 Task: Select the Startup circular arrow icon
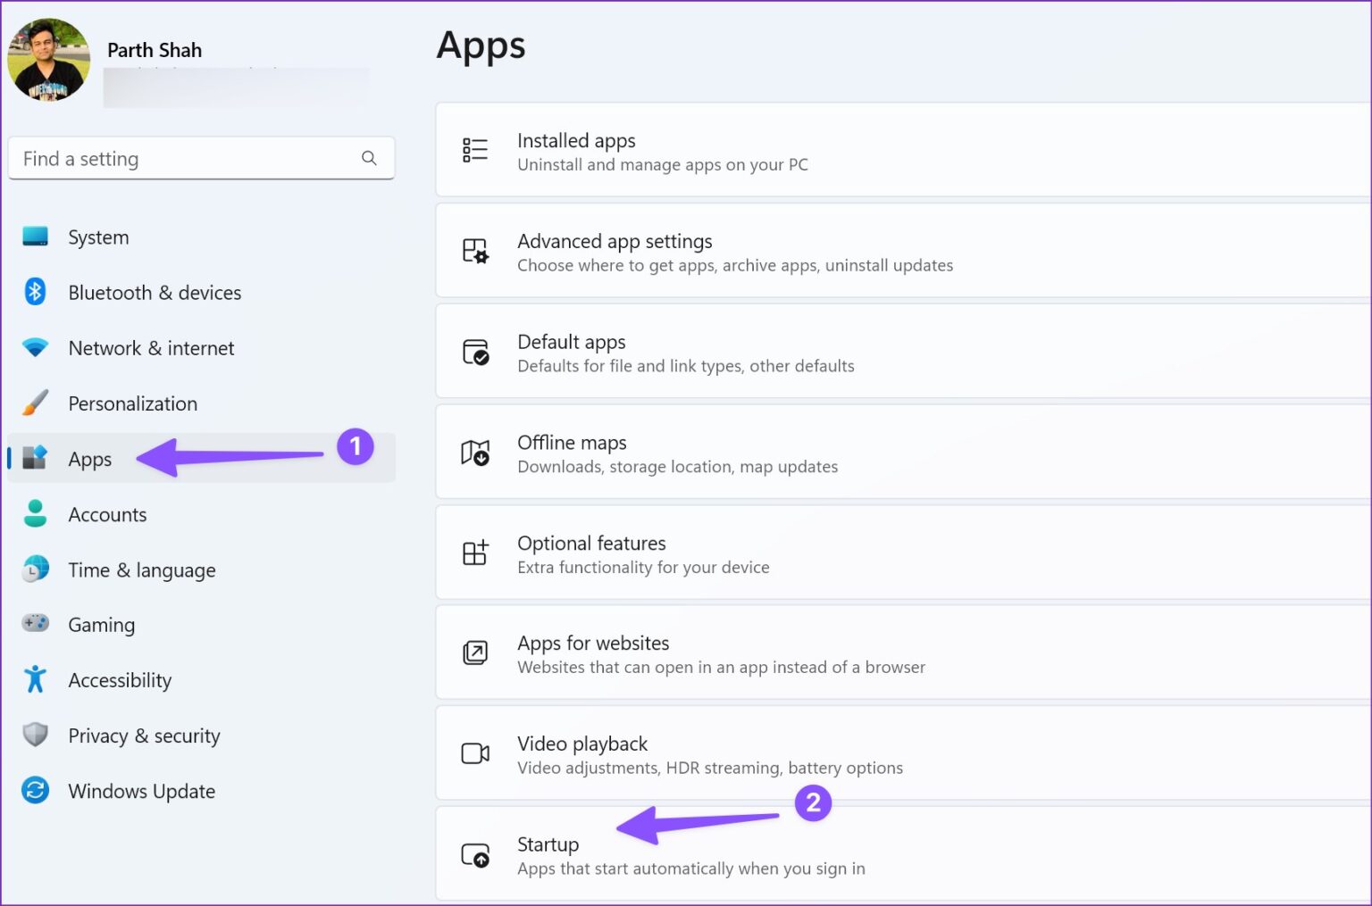click(473, 854)
